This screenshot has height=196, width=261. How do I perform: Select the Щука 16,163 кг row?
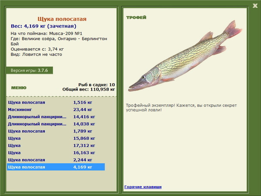[56, 152]
